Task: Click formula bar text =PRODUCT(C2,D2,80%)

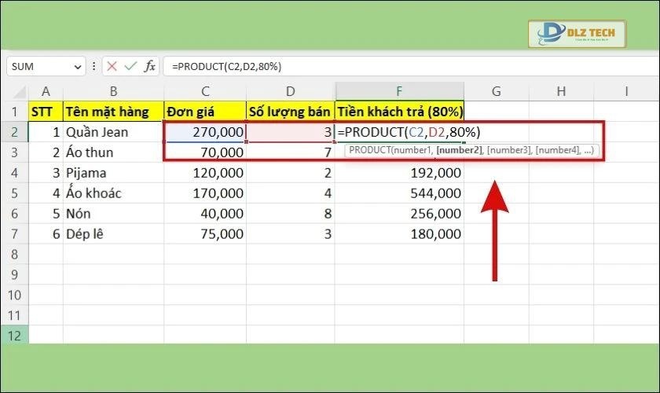Action: click(226, 67)
